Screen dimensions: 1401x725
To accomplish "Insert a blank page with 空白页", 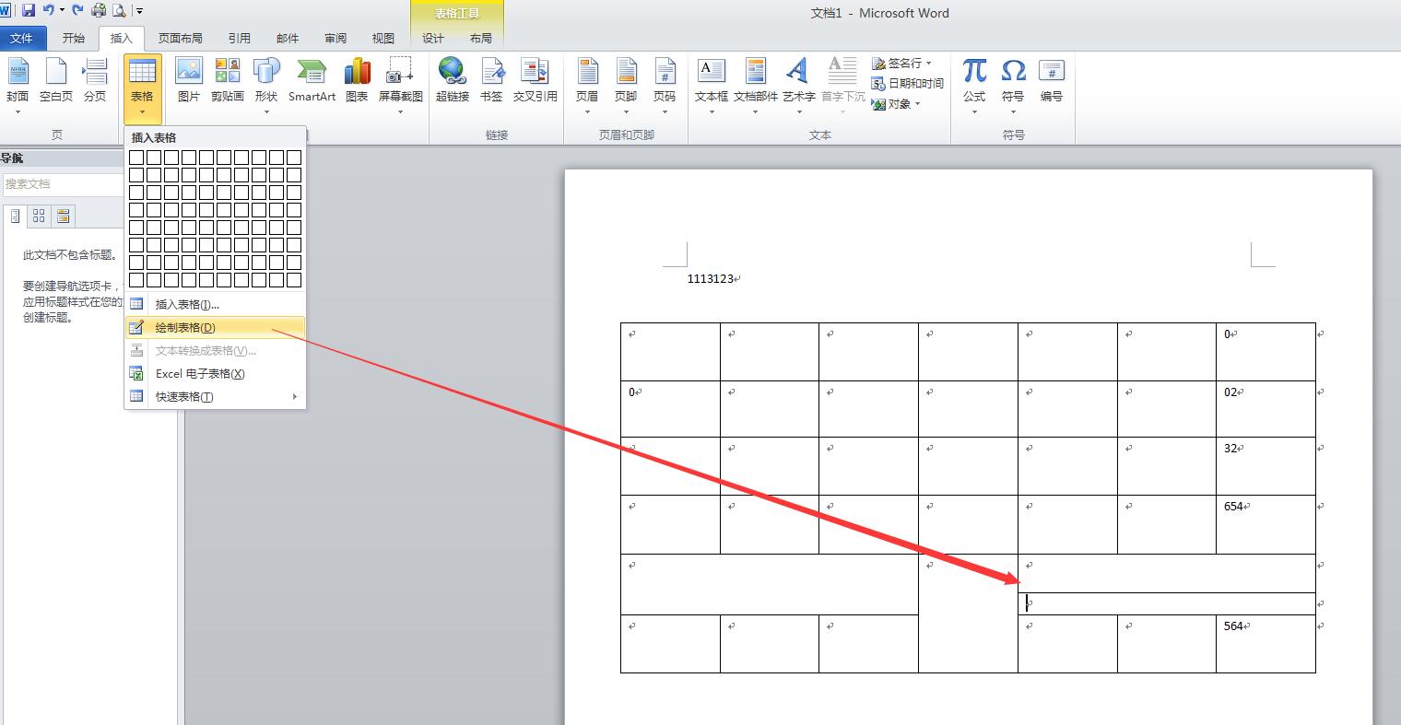I will pyautogui.click(x=56, y=80).
